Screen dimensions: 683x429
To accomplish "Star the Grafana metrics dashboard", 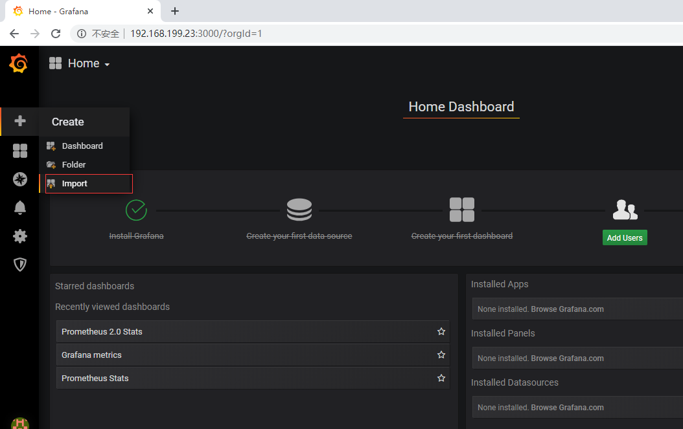I will 441,355.
